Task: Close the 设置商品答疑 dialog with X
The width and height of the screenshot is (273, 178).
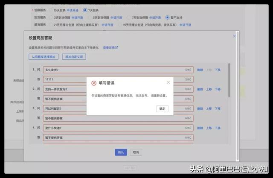Action: (234, 37)
